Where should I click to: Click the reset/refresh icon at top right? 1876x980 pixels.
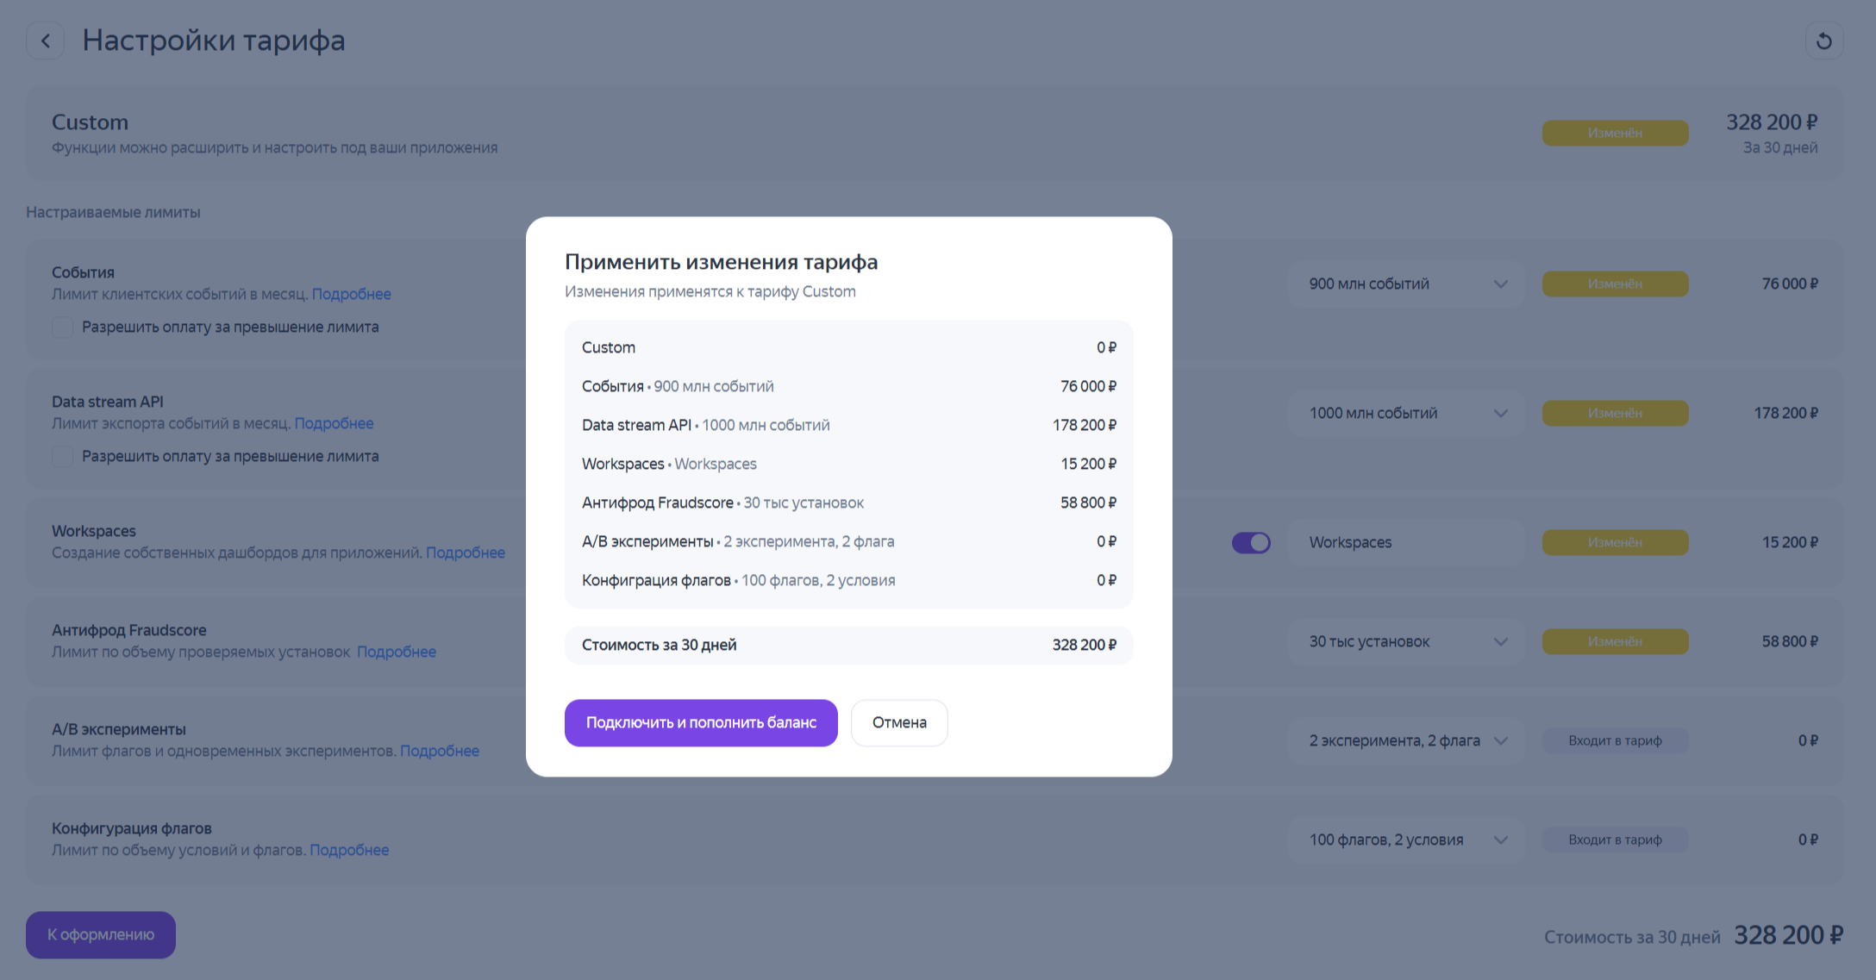coord(1824,41)
